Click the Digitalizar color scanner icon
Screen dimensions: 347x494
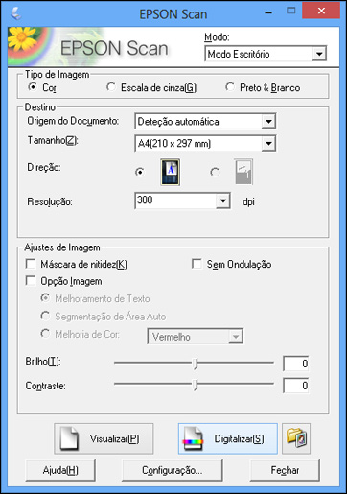(193, 438)
